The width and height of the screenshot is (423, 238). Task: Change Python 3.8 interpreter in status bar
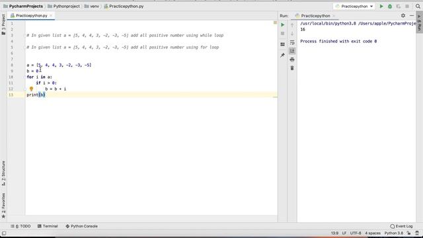[x=394, y=233]
